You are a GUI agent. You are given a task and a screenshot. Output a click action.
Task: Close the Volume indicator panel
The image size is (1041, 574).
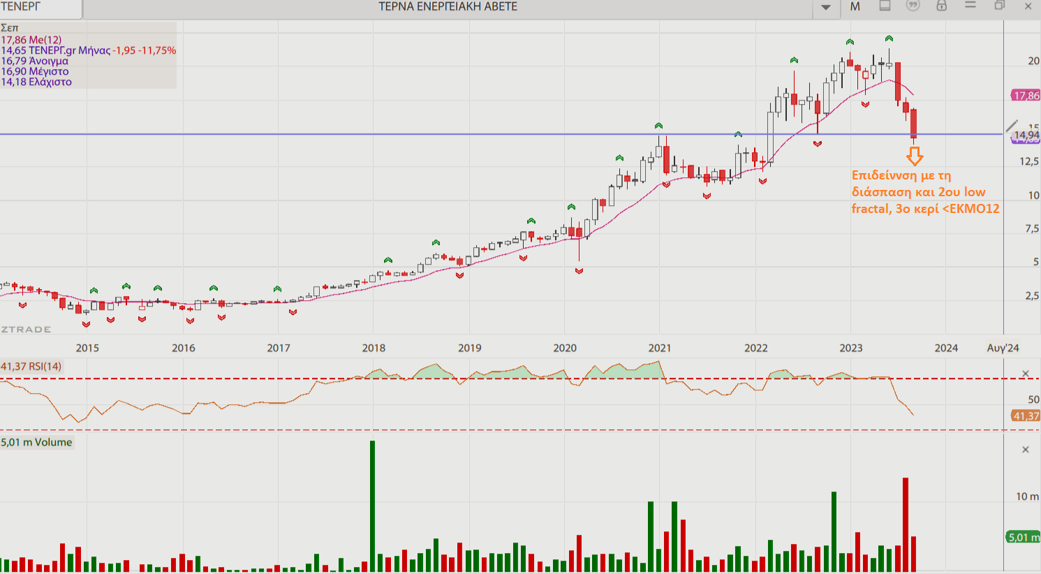coord(1026,450)
